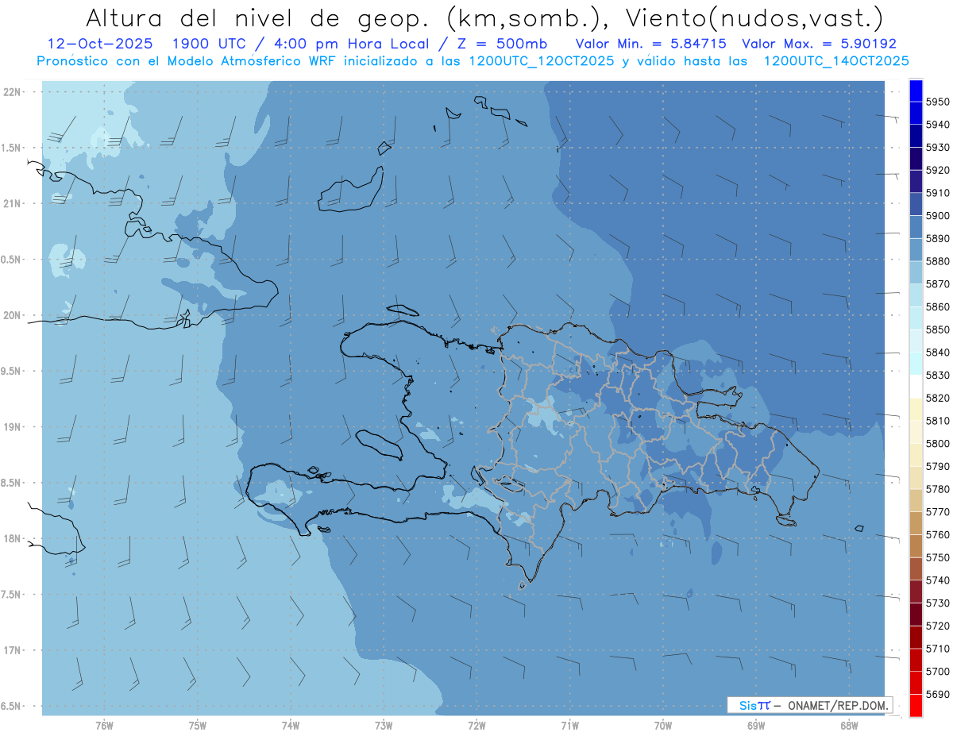The height and width of the screenshot is (736, 953).
Task: Click the bright red swatch at color bar bottom
Action: coord(916,706)
